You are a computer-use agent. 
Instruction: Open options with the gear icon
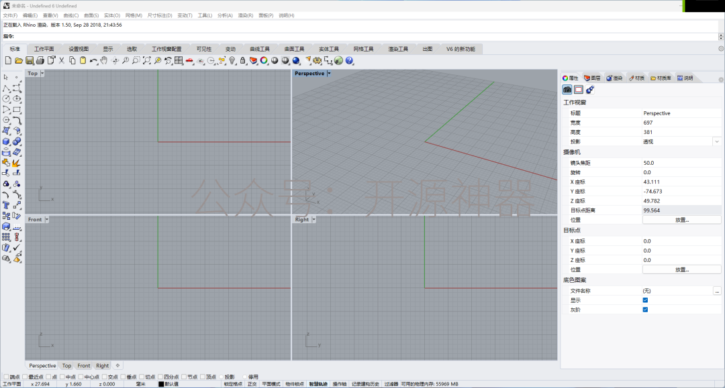click(x=317, y=60)
